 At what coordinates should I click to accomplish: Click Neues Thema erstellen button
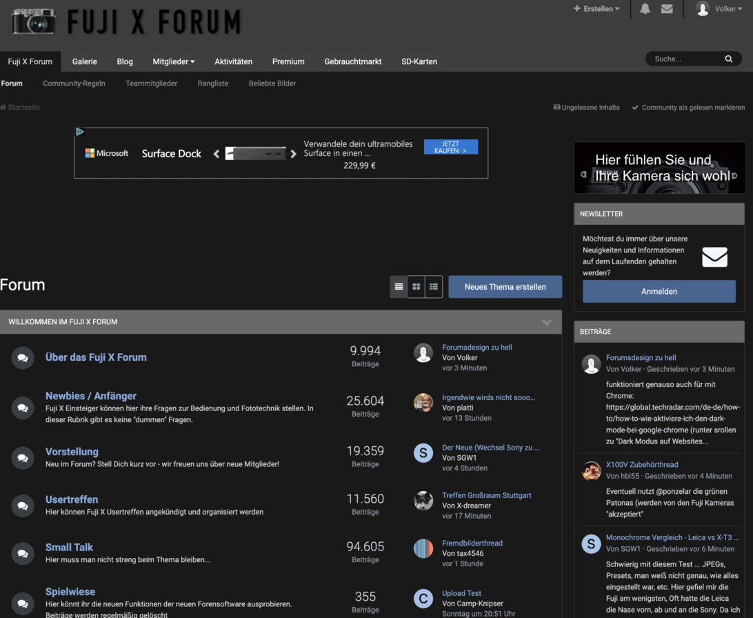click(505, 287)
